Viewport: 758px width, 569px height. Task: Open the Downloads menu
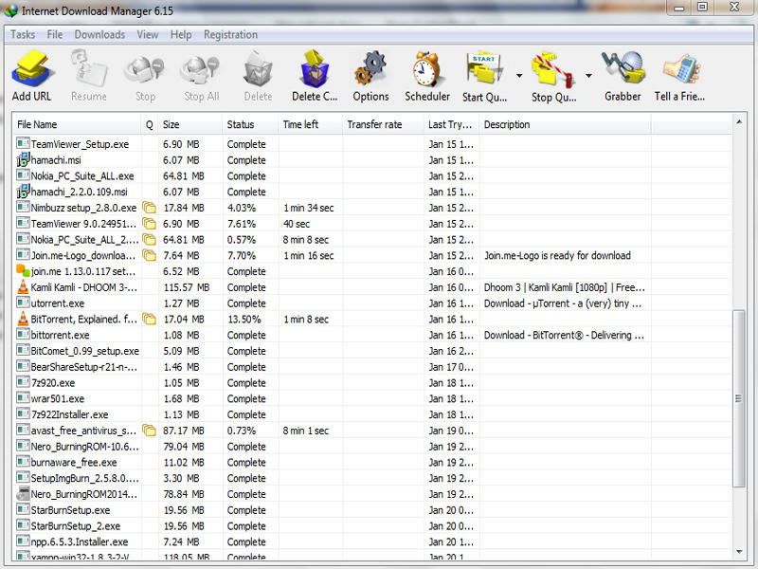(x=100, y=34)
